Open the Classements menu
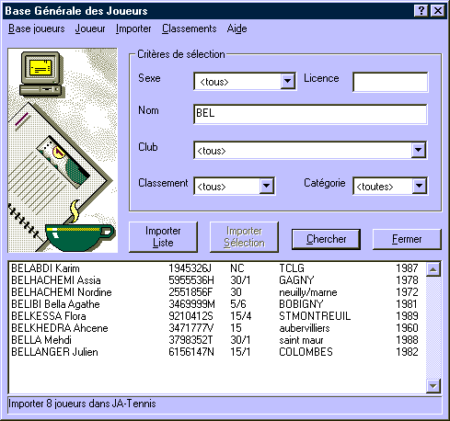Screen dimensions: 450x421 pyautogui.click(x=190, y=28)
